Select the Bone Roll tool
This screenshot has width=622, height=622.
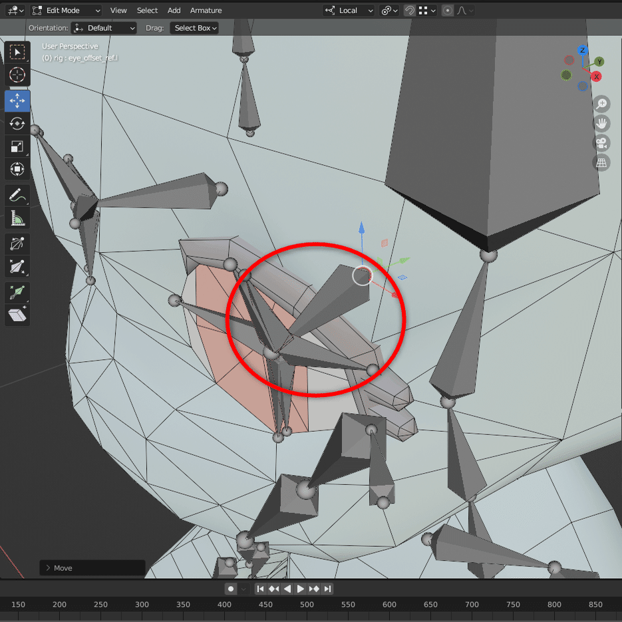tap(17, 244)
